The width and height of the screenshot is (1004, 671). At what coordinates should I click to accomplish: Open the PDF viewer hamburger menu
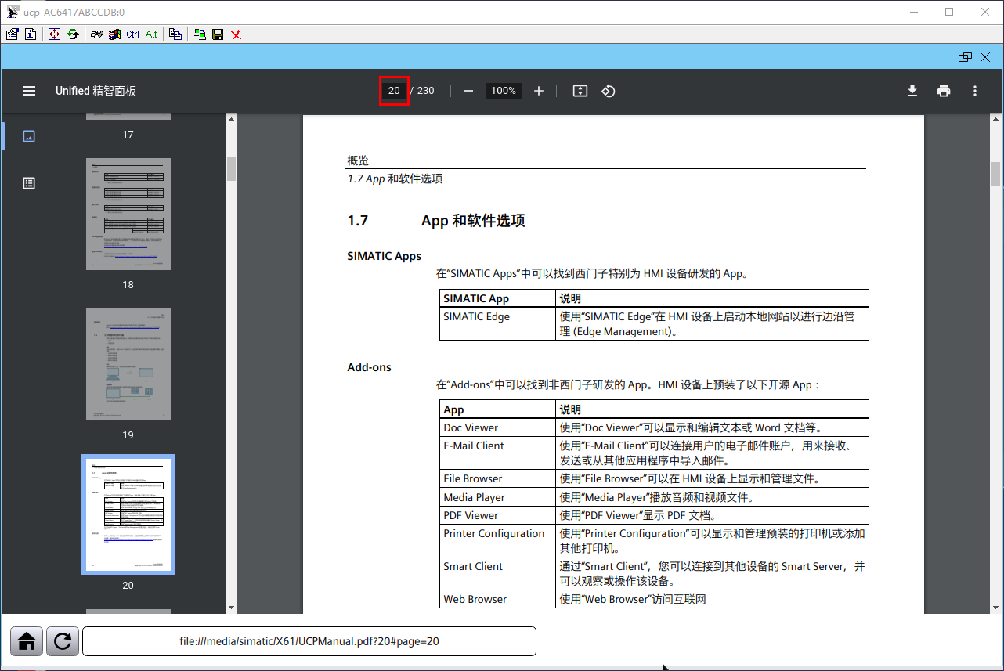pos(29,91)
